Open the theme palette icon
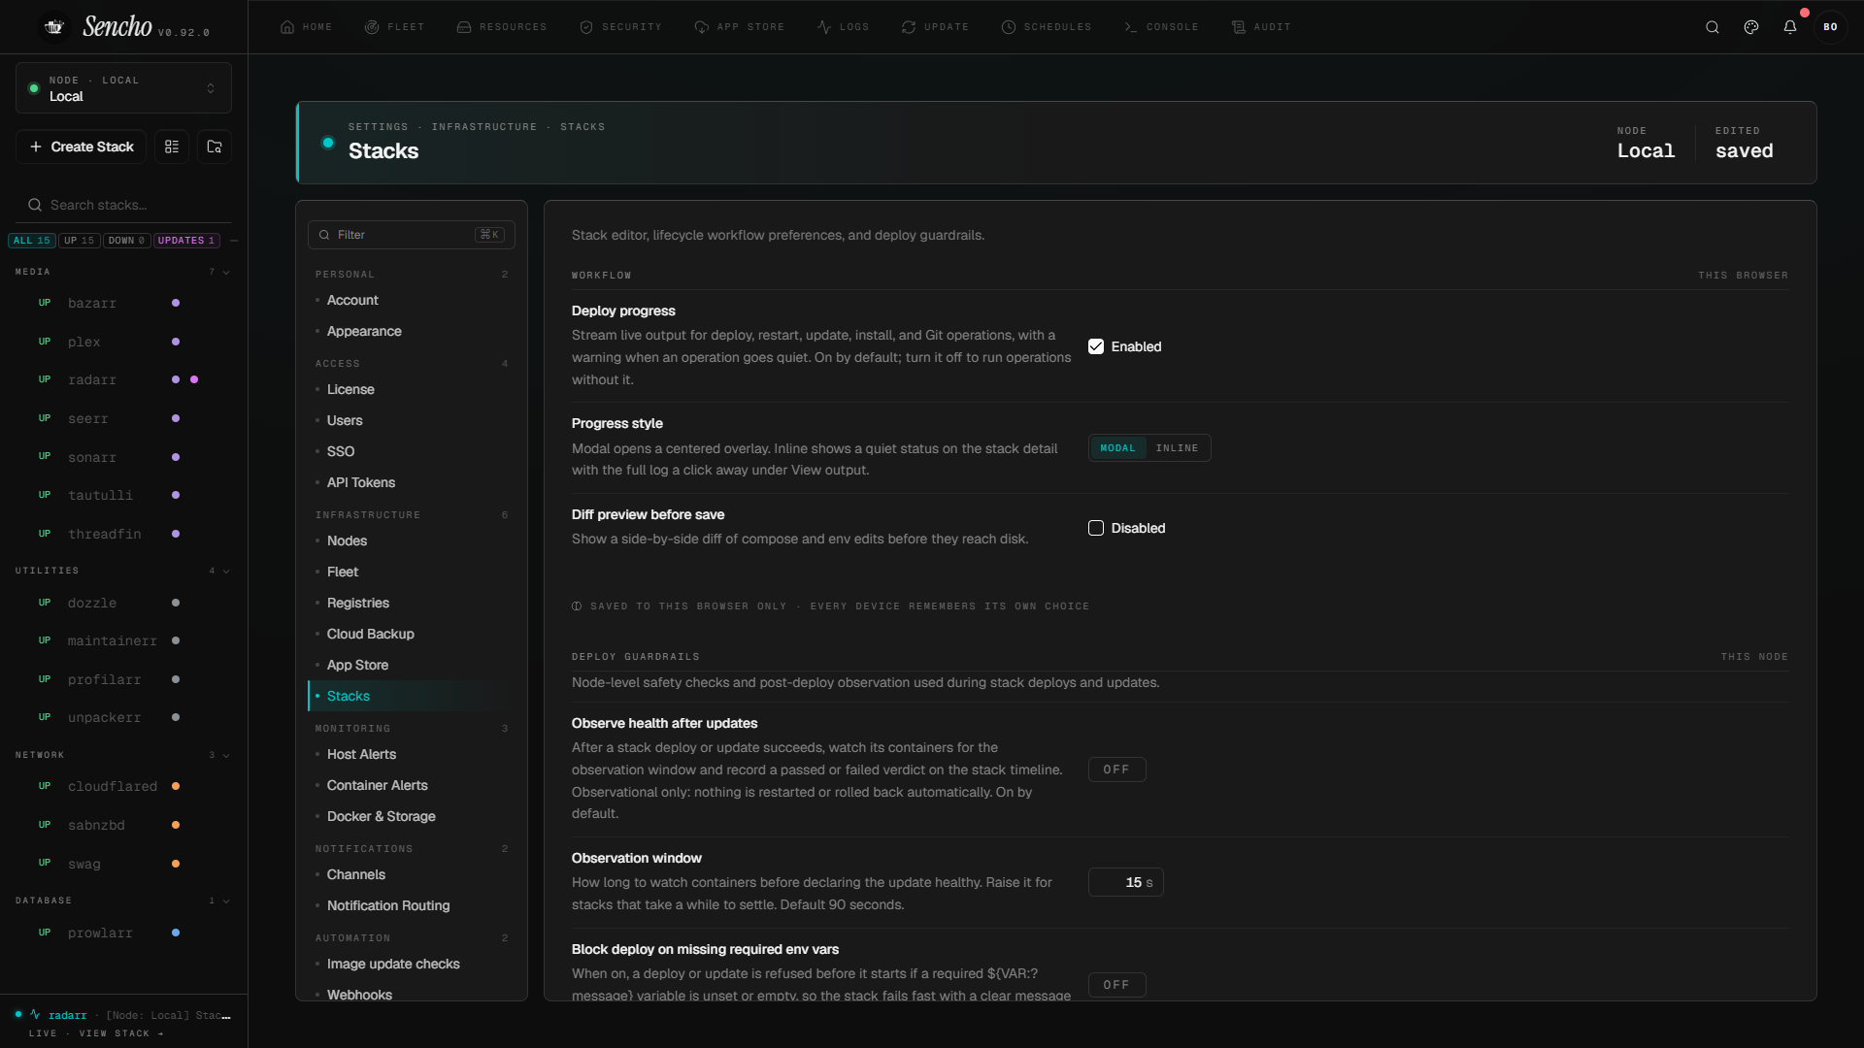 tap(1751, 27)
